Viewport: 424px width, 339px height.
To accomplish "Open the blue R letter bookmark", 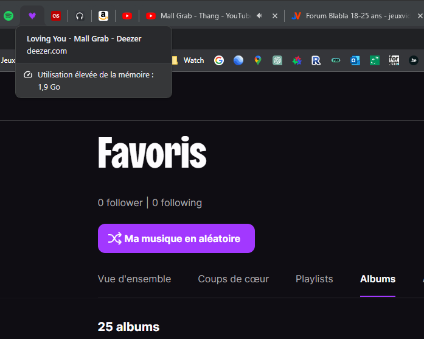I will click(x=316, y=60).
